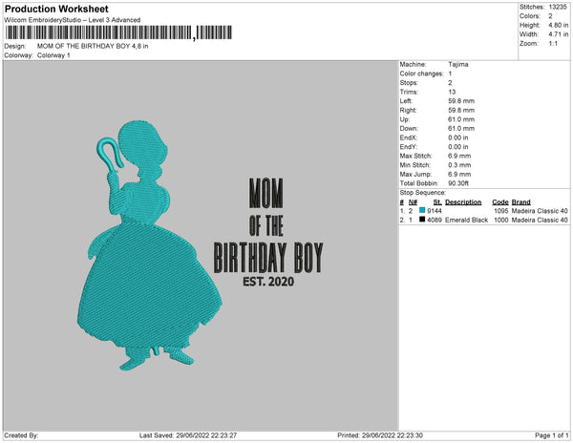Click the N# column header

[x=413, y=202]
